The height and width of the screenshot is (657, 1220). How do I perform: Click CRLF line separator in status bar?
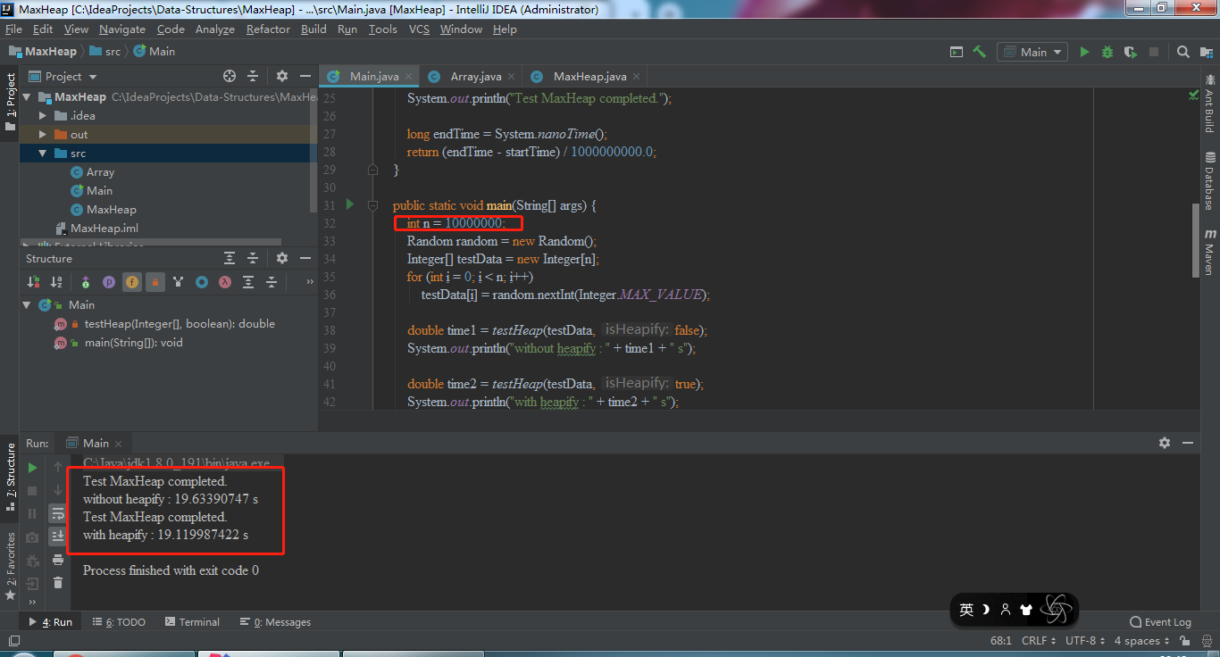tap(1039, 641)
